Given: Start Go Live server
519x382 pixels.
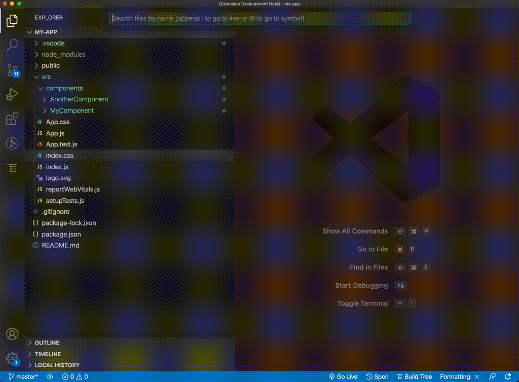Looking at the screenshot, I should 343,377.
